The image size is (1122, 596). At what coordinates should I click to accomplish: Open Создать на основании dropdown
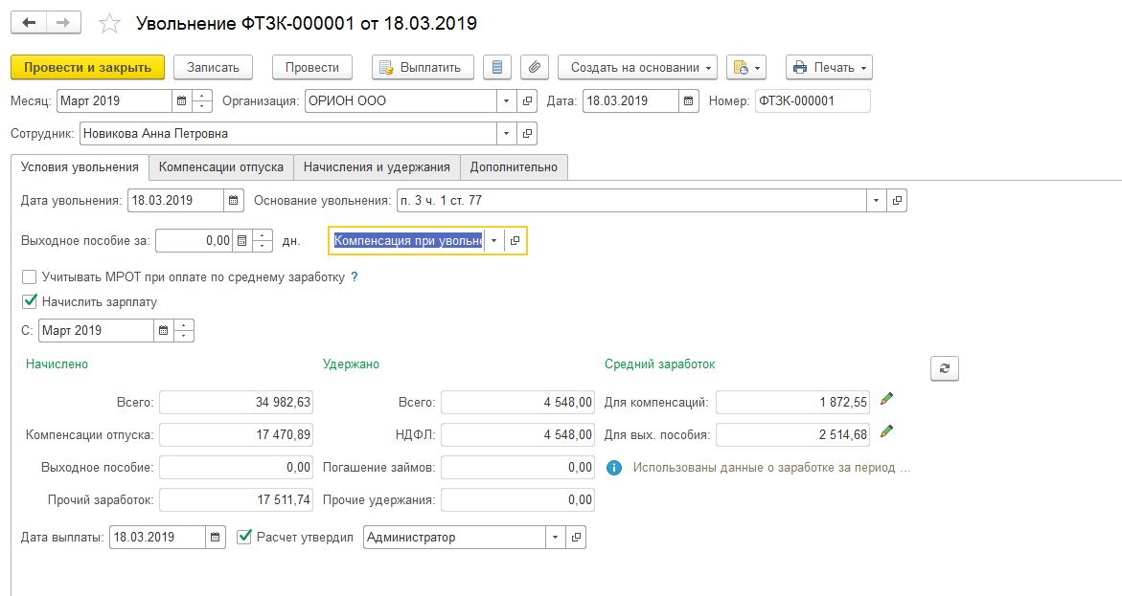coord(637,67)
